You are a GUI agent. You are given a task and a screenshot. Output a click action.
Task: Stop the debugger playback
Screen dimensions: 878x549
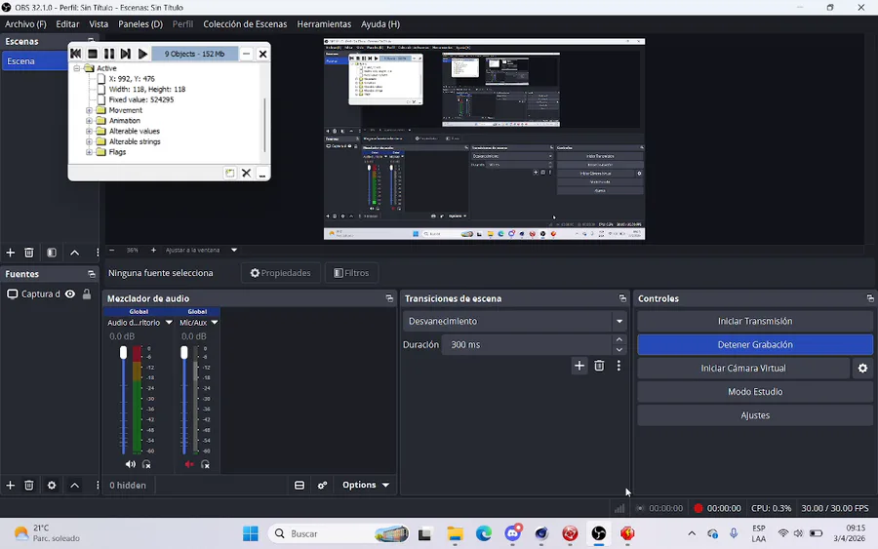(93, 54)
